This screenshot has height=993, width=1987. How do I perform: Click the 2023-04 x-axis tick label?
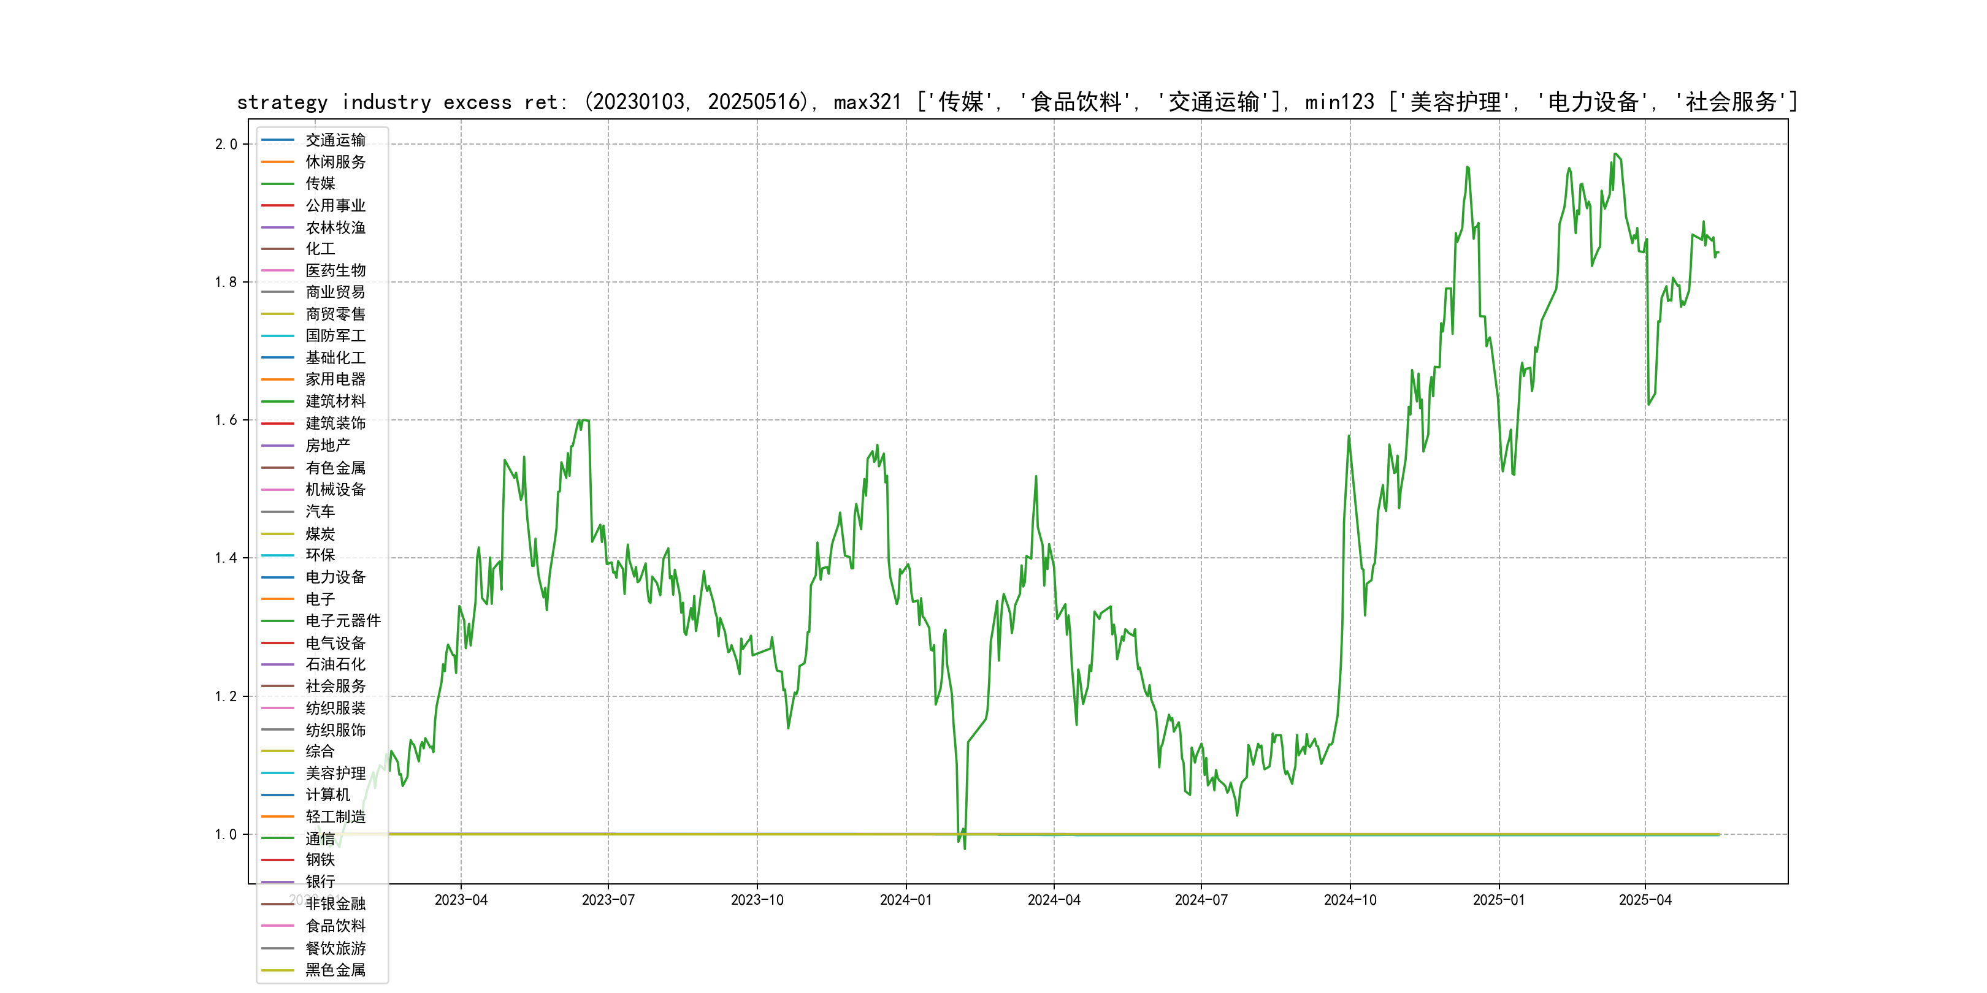coord(461,900)
